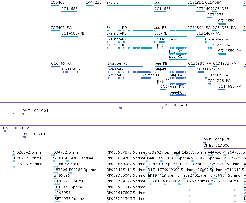246x203 pixels.
Task: Select the IP03473.5prime EST label
Action: pos(64,152)
